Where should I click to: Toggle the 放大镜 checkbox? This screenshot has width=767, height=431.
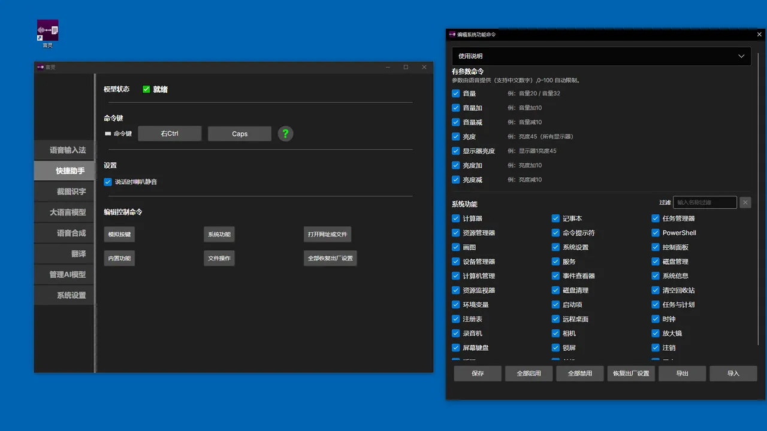point(656,333)
